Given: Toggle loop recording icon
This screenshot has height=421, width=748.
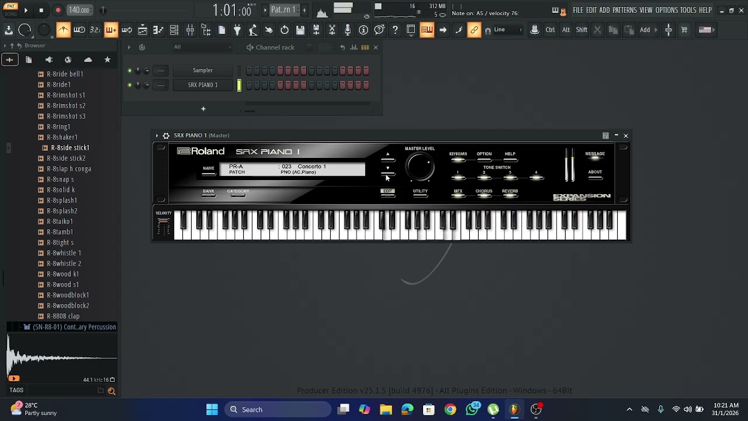Looking at the screenshot, I should [126, 30].
